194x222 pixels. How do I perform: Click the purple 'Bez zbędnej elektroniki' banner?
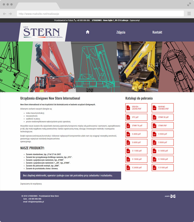[71, 175]
